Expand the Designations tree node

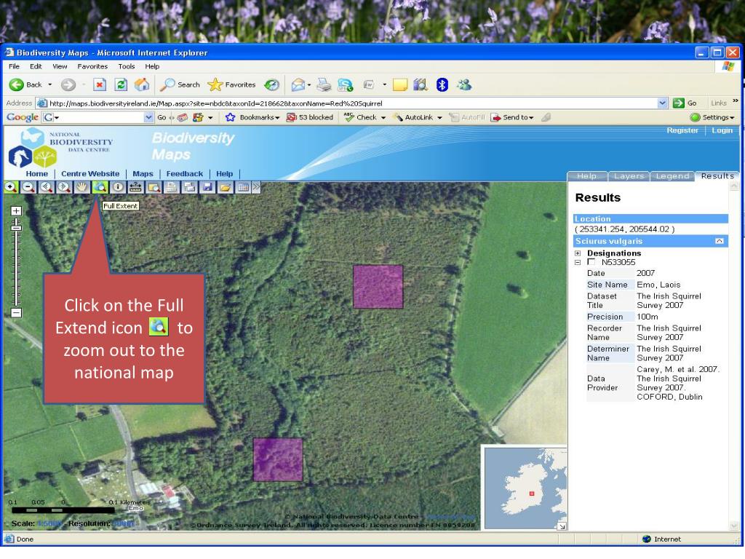point(578,253)
